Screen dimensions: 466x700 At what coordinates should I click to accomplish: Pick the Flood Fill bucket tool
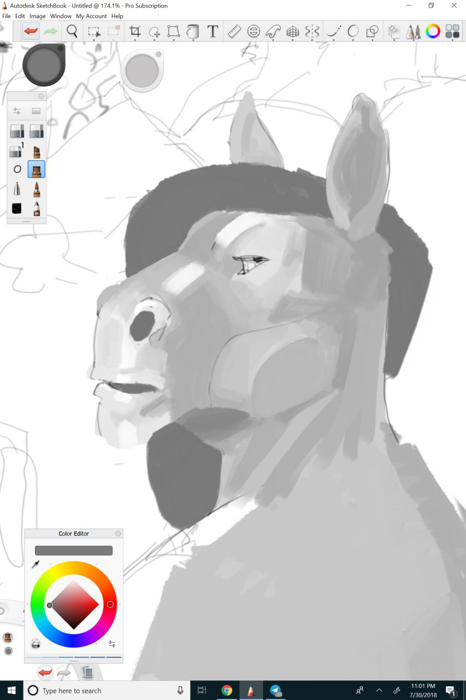(193, 32)
